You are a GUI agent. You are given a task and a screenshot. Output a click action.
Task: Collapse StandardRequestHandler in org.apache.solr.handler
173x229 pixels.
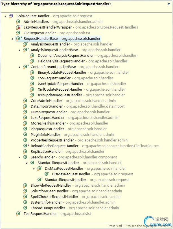point(27,163)
